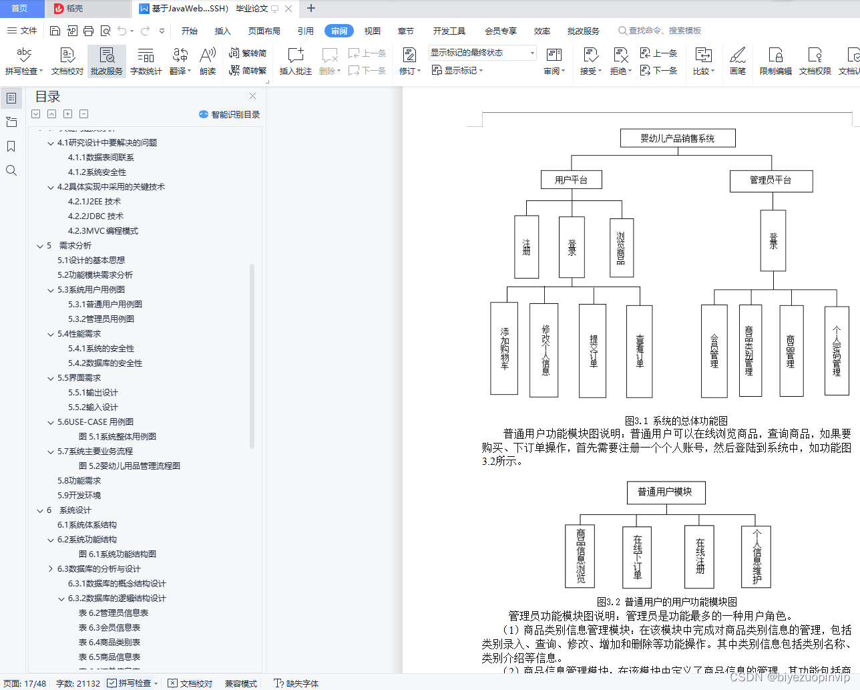Image resolution: width=860 pixels, height=690 pixels.
Task: Collapse the 4.1研究设计中要解决的问题 outline node
Action: pyautogui.click(x=51, y=143)
